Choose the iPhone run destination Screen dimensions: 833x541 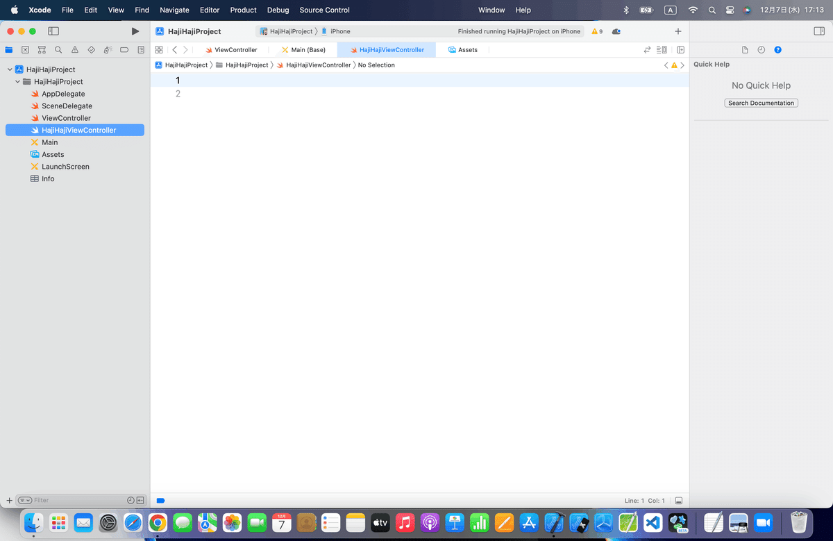(x=336, y=31)
